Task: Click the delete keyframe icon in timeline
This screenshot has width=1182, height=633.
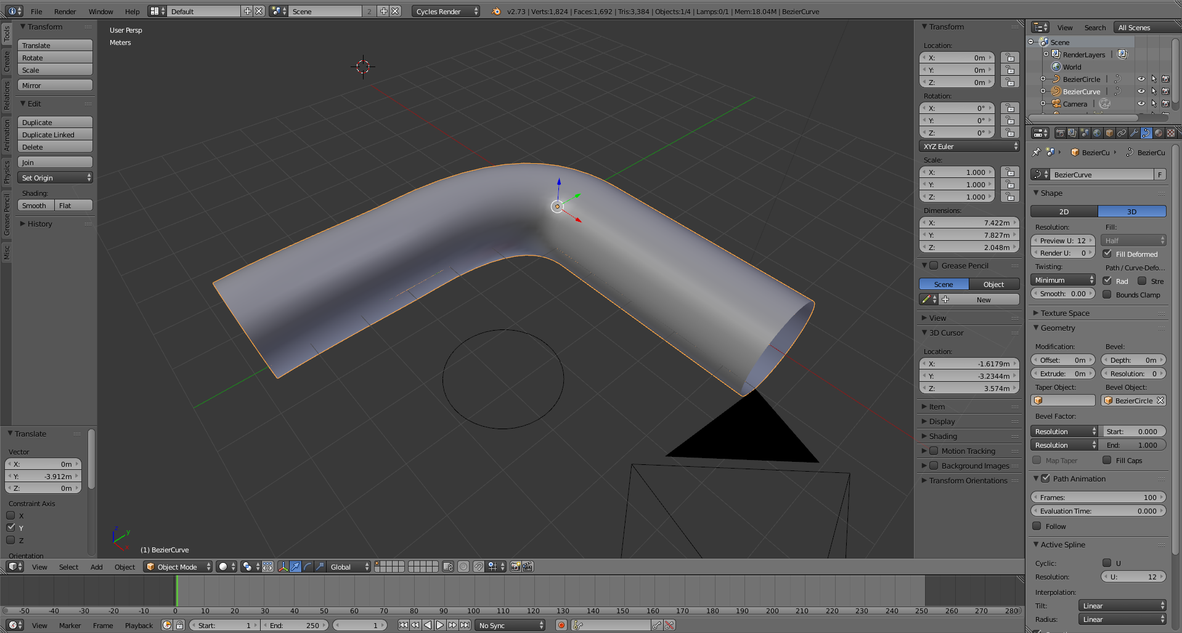Action: [x=669, y=625]
